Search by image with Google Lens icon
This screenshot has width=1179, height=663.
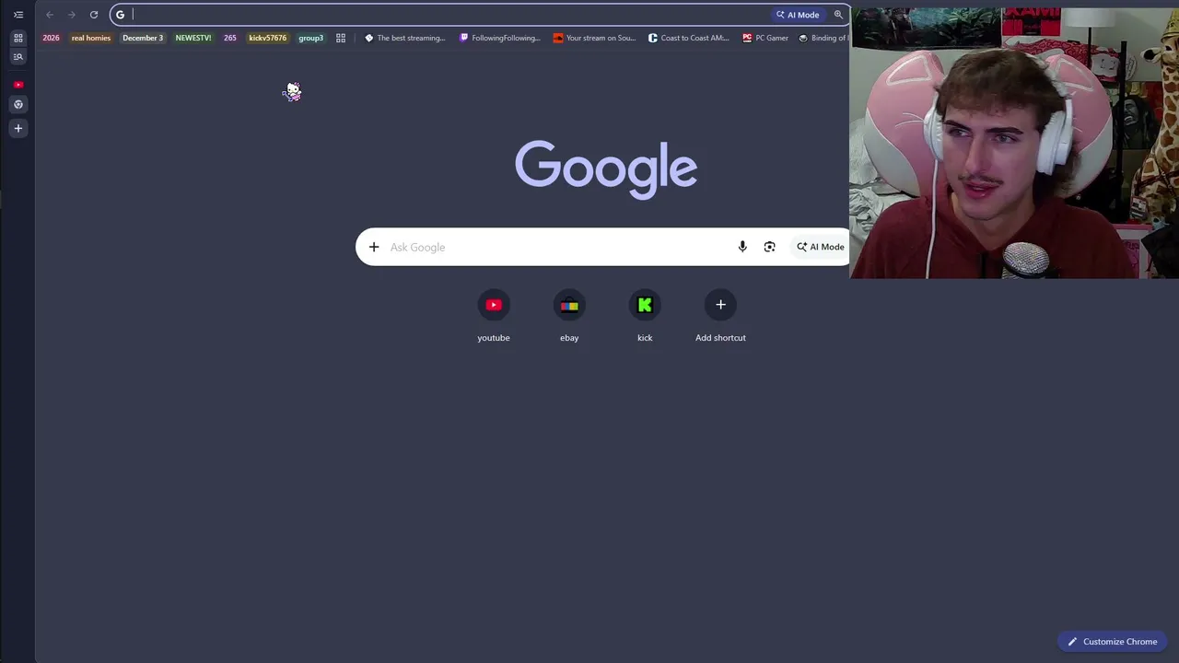pyautogui.click(x=770, y=247)
